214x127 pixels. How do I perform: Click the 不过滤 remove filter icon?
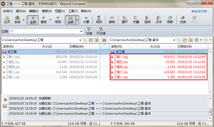(101, 31)
